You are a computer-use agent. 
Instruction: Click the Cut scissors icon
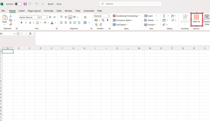(x=10, y=16)
